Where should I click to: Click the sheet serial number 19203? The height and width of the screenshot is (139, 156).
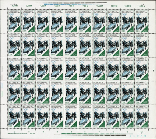tap(138, 136)
